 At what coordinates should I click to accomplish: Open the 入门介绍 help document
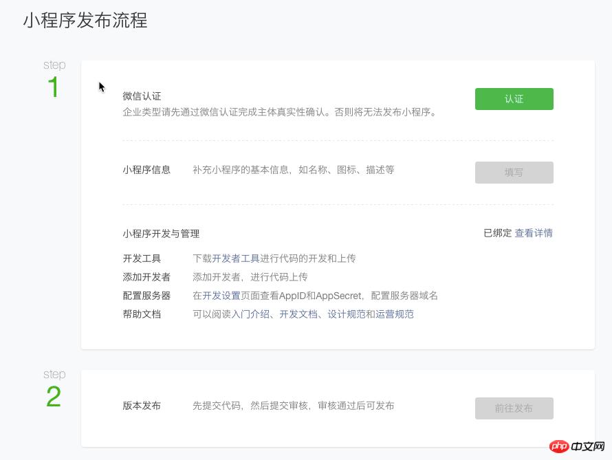(250, 314)
